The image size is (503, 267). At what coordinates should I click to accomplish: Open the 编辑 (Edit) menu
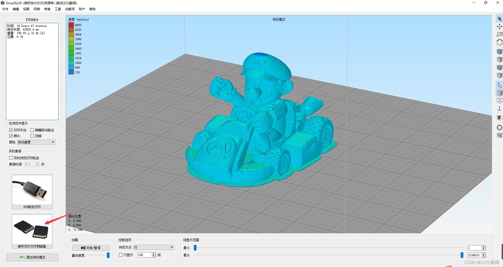tap(16, 9)
